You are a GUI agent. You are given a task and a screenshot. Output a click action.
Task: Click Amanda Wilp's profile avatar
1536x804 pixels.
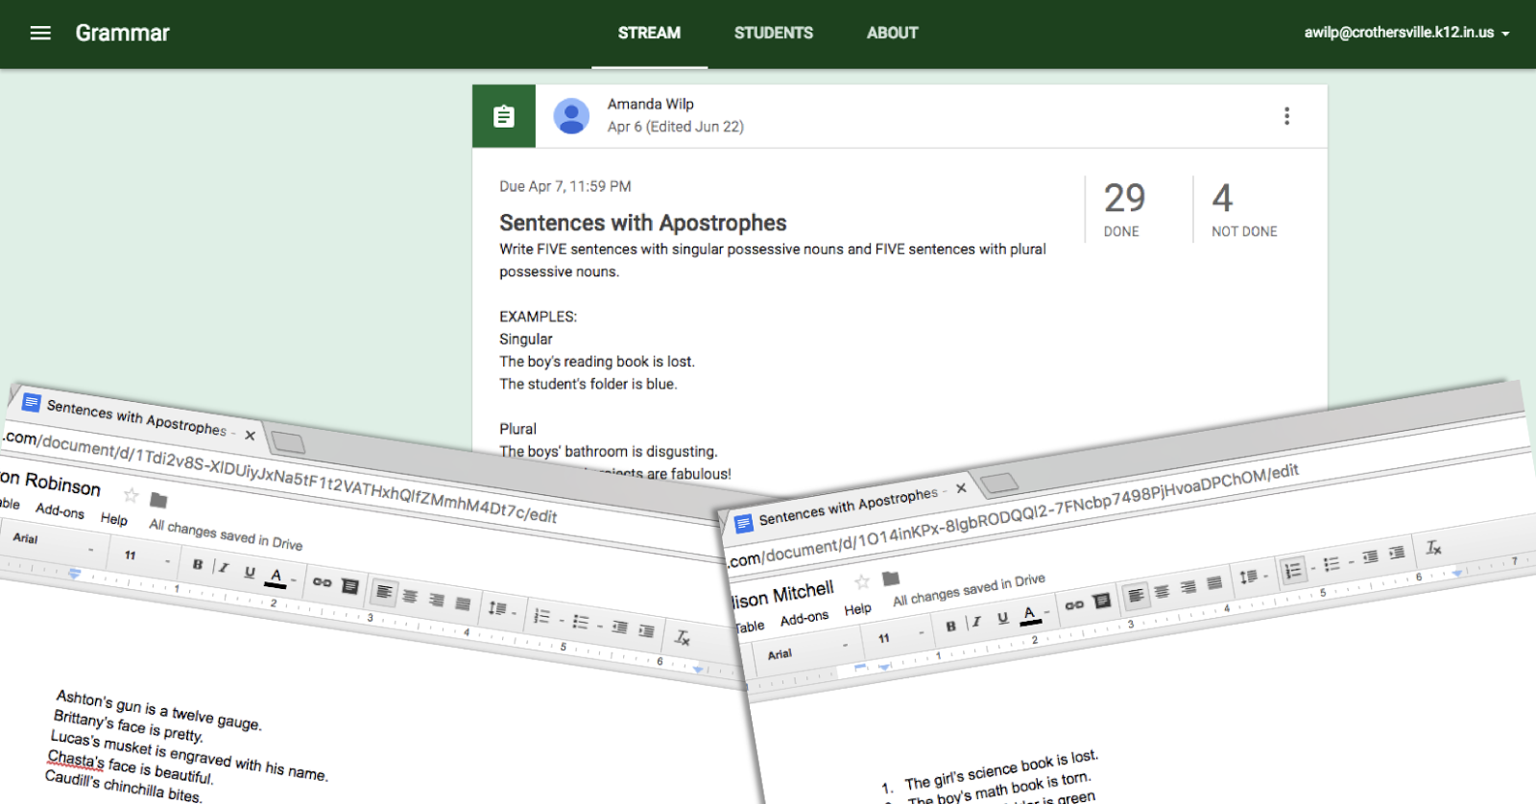tap(571, 116)
